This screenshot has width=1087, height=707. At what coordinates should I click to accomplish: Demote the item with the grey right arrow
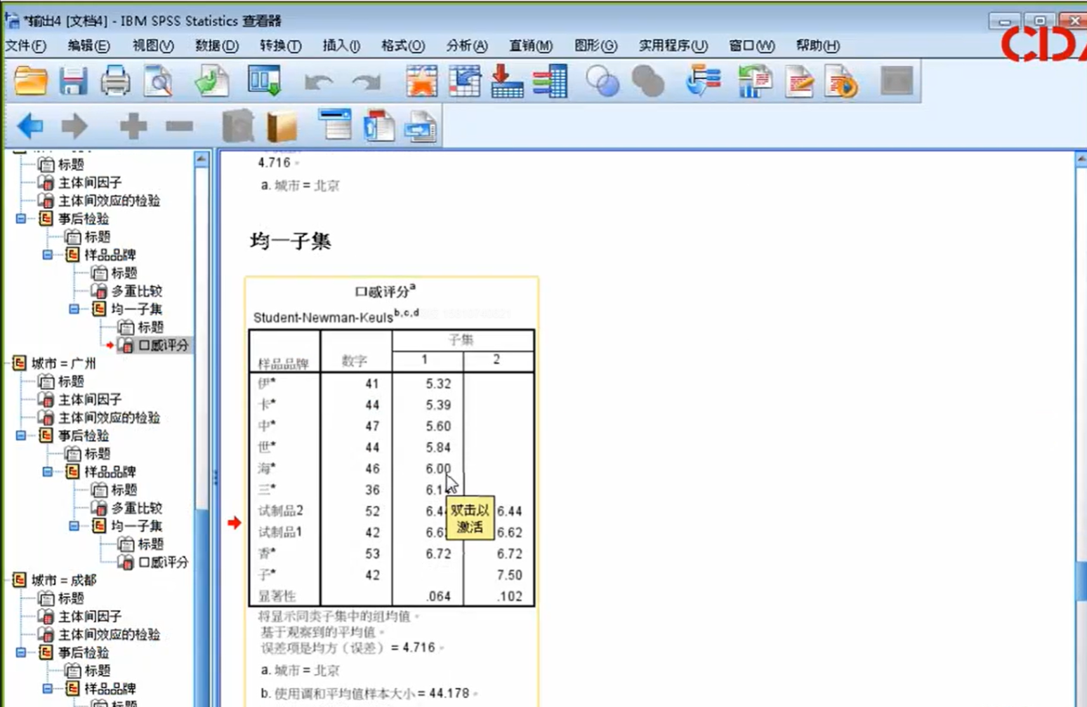click(74, 126)
